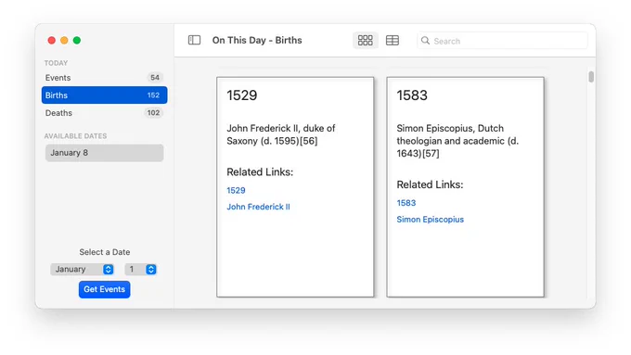Click the search magnifier icon
The height and width of the screenshot is (355, 631).
tap(425, 41)
